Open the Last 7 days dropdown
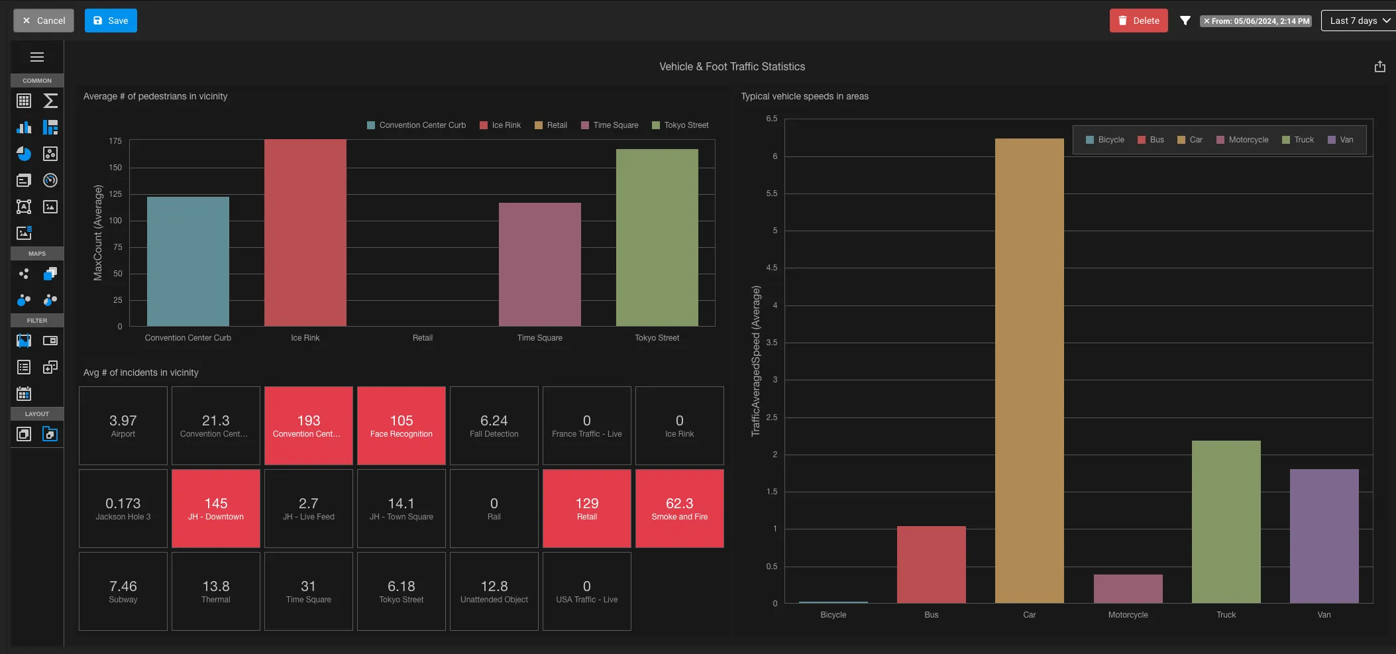 pyautogui.click(x=1359, y=21)
